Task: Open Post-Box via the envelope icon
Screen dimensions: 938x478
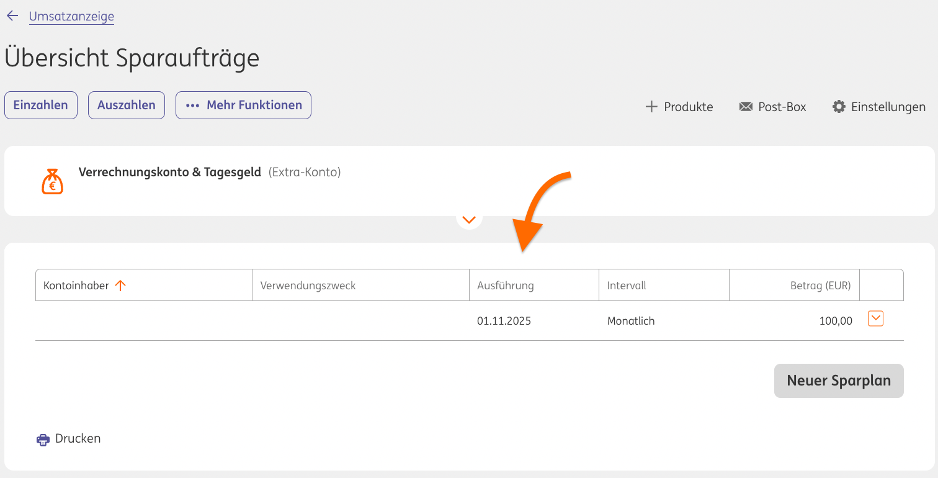Action: coord(745,107)
